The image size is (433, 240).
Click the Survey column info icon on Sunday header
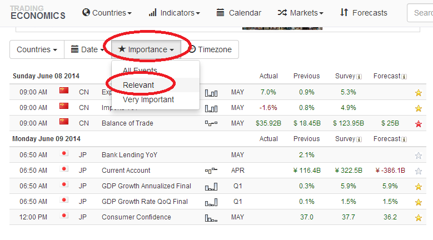click(359, 77)
